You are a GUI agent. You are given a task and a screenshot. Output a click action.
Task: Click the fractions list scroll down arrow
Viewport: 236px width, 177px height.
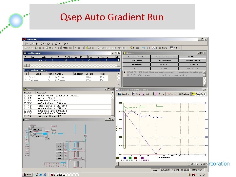119,85
